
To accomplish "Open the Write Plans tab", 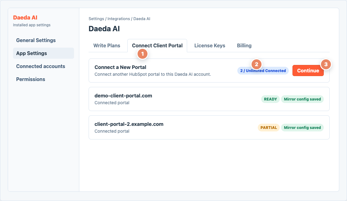I will (107, 45).
